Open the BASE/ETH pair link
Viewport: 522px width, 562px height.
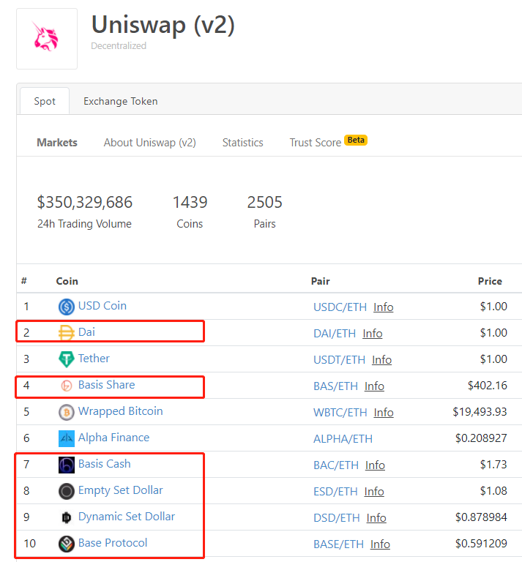click(x=338, y=544)
